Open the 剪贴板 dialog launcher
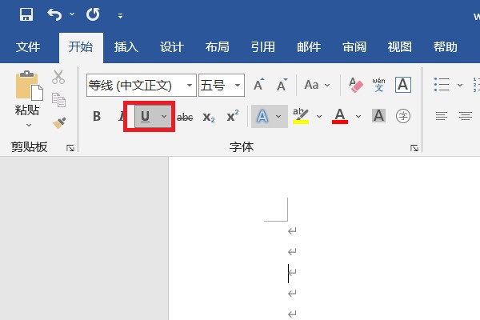Image resolution: width=480 pixels, height=320 pixels. tap(70, 148)
